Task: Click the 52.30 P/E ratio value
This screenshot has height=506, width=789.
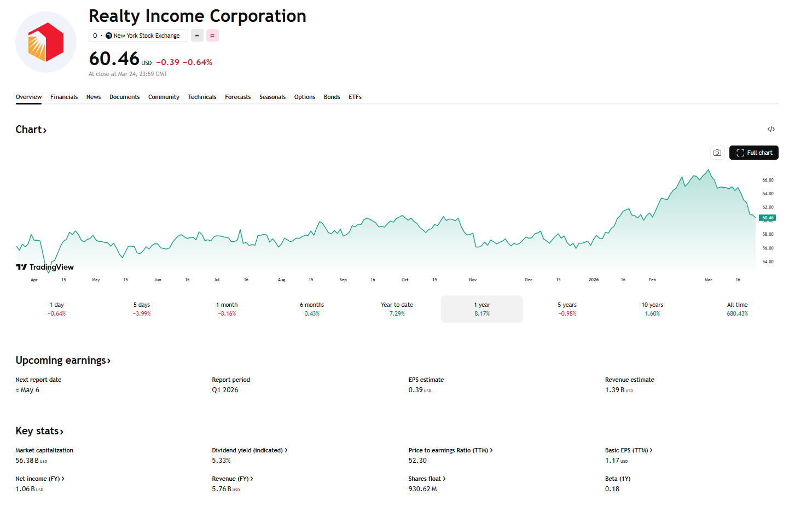Action: coord(417,461)
